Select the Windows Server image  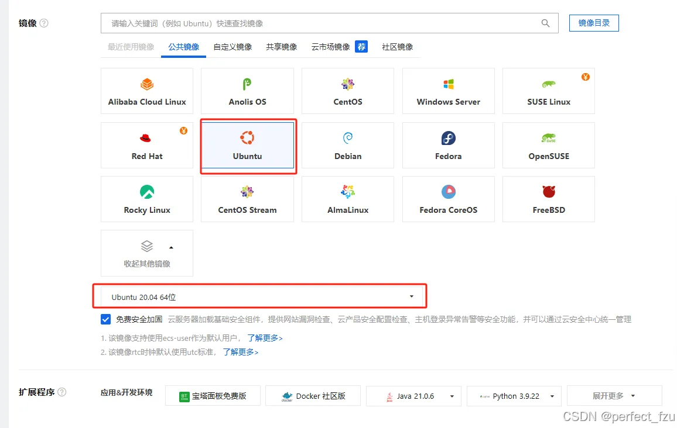click(448, 91)
